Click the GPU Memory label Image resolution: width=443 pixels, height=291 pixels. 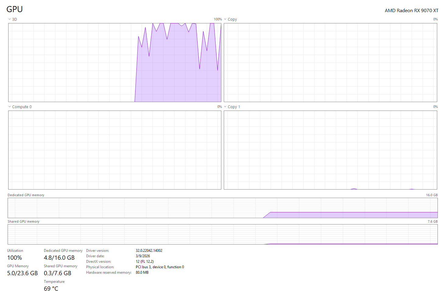click(x=18, y=266)
